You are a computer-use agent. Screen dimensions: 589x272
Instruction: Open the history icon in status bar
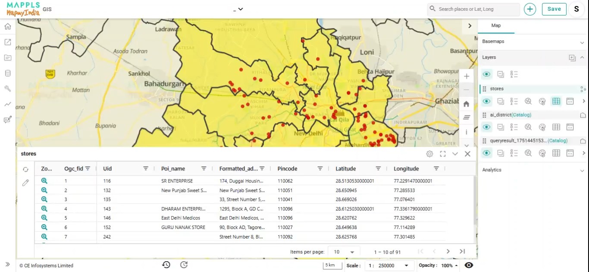[x=166, y=265]
